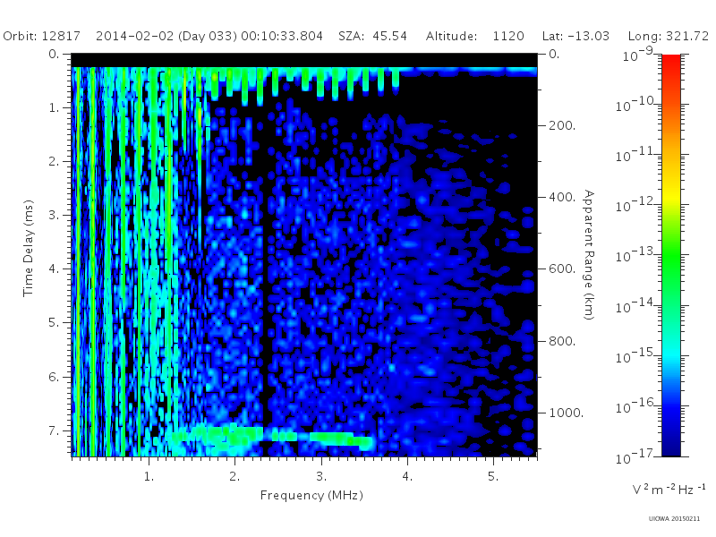This screenshot has height=537, width=716.
Task: Click the 0. tick label on Time Delay axis
Action: (54, 54)
